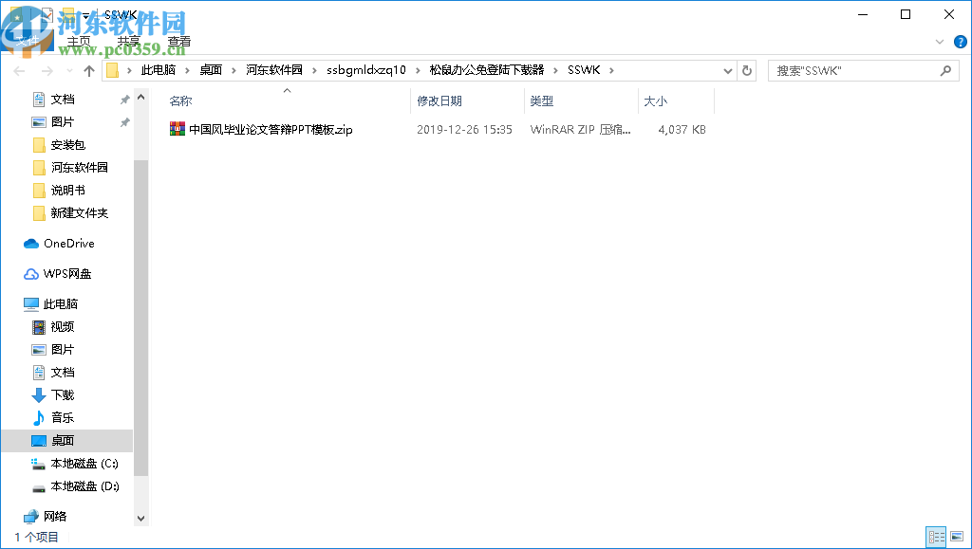Click the Help question mark icon
The width and height of the screenshot is (972, 549).
point(959,42)
